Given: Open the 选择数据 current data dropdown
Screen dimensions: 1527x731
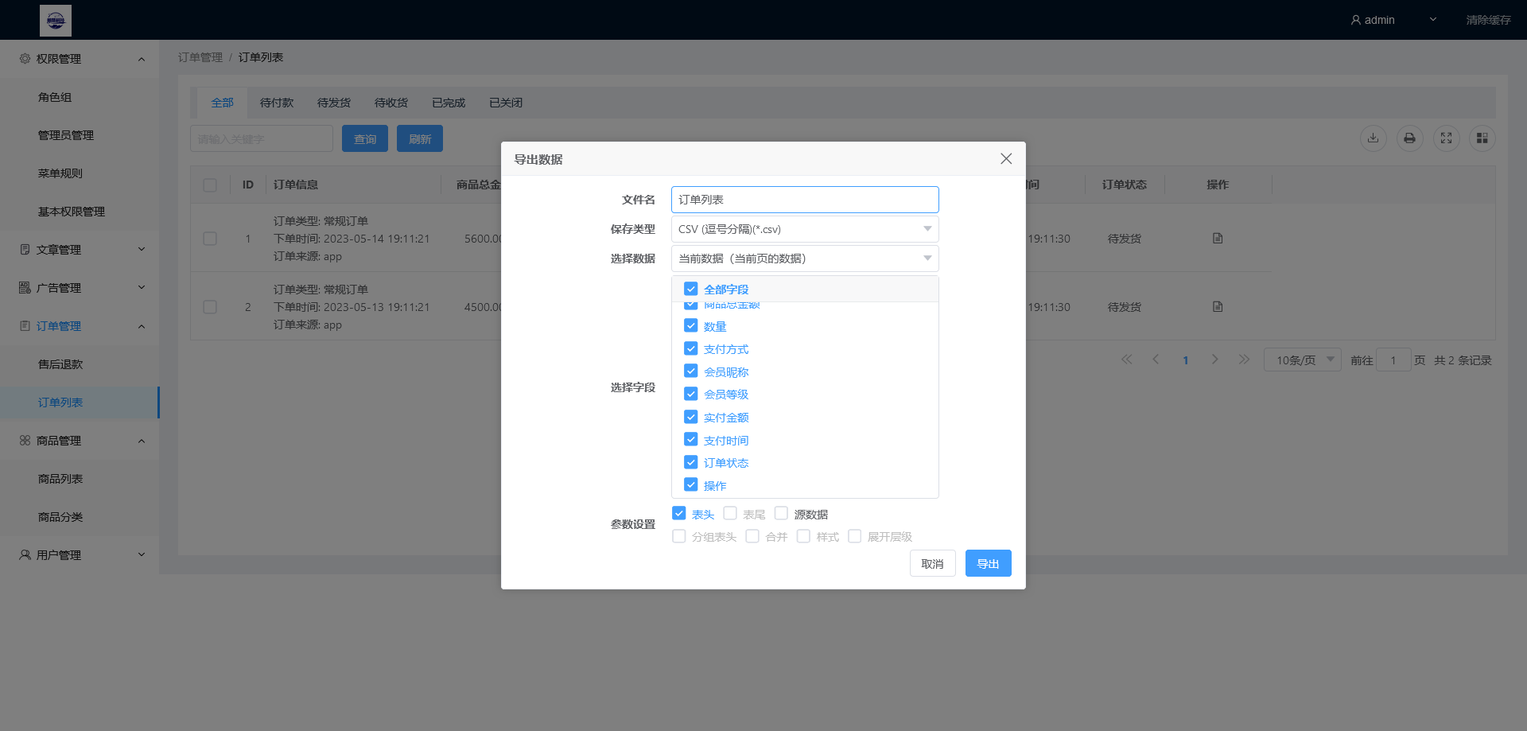Looking at the screenshot, I should tap(805, 259).
